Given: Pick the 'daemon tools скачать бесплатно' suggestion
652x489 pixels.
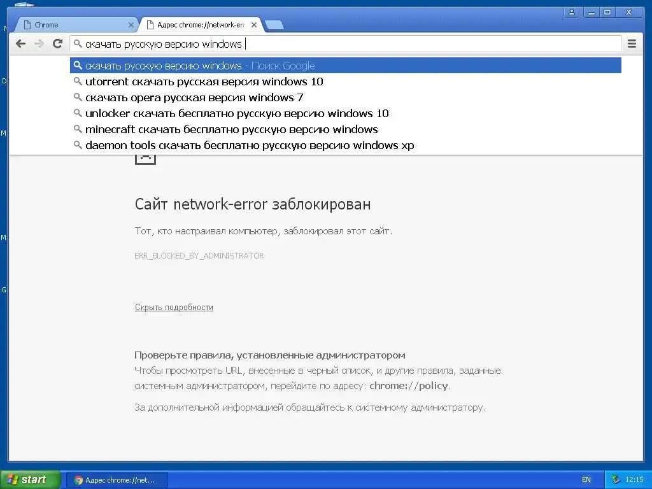Looking at the screenshot, I should click(x=346, y=145).
